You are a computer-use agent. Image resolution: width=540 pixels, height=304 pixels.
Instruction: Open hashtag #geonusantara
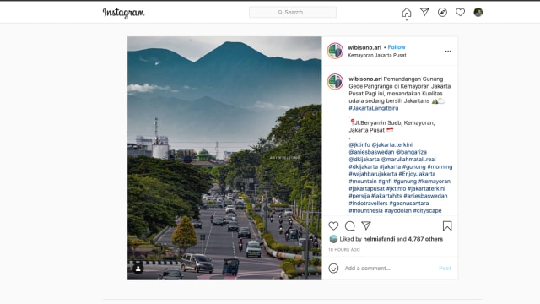click(408, 203)
